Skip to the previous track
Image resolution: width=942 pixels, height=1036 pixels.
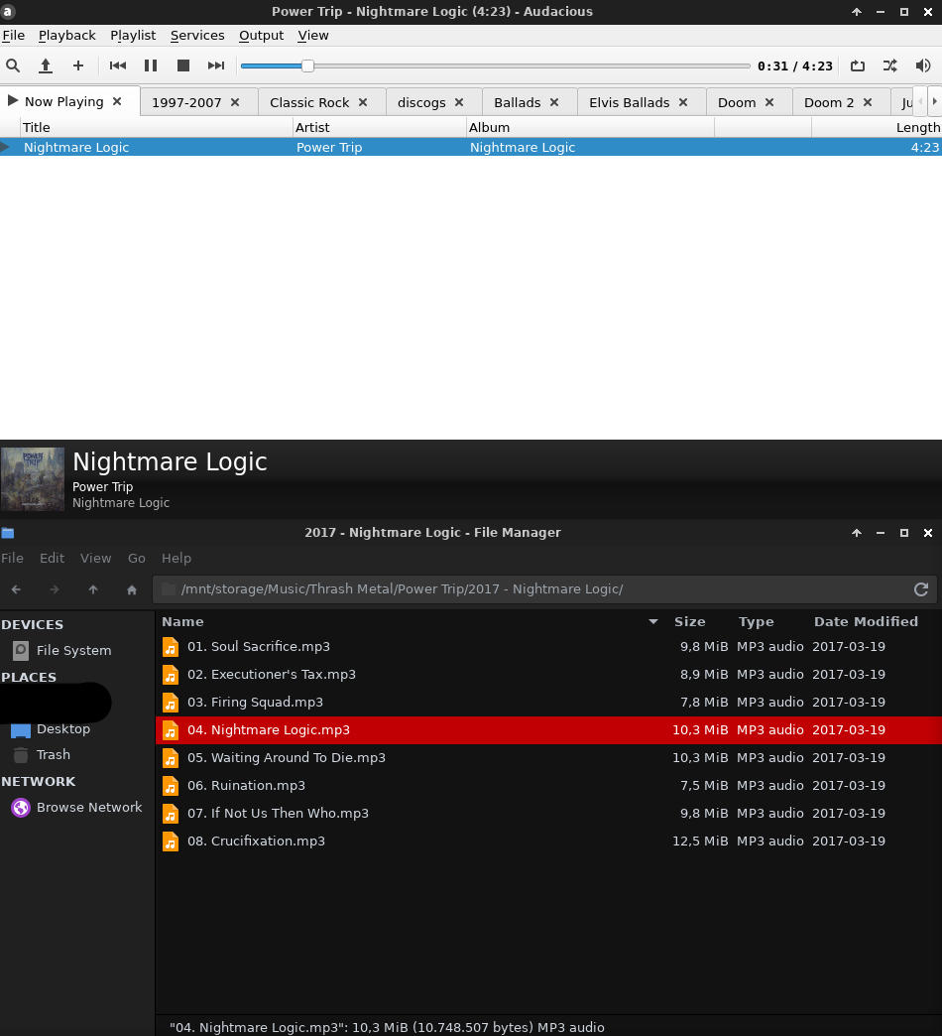[118, 65]
